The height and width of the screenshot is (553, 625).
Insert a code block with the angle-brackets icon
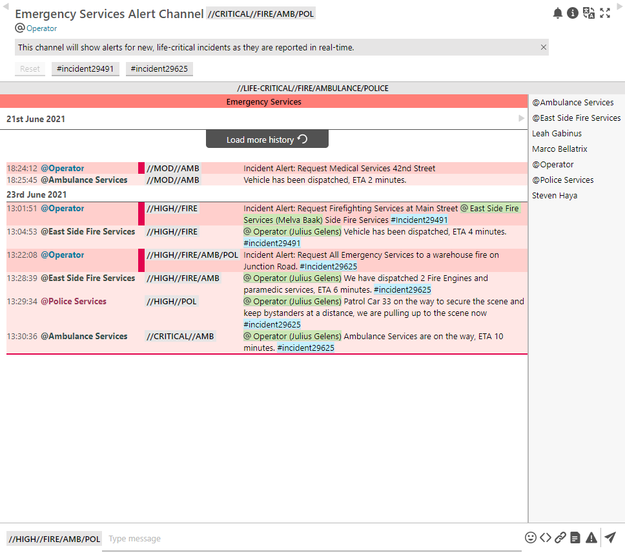coord(546,537)
